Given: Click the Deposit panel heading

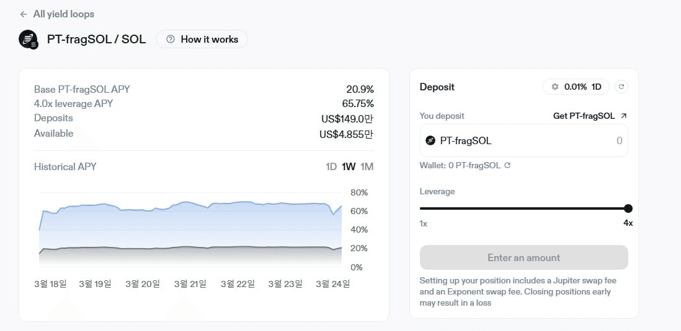Looking at the screenshot, I should click(437, 87).
